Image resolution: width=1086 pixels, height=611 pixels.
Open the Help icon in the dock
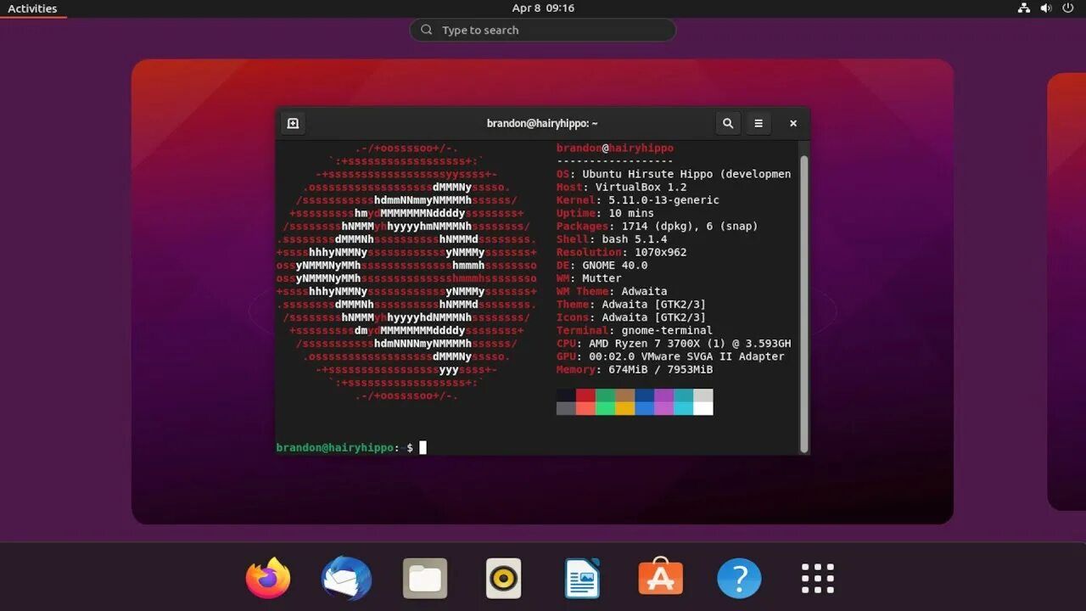739,578
